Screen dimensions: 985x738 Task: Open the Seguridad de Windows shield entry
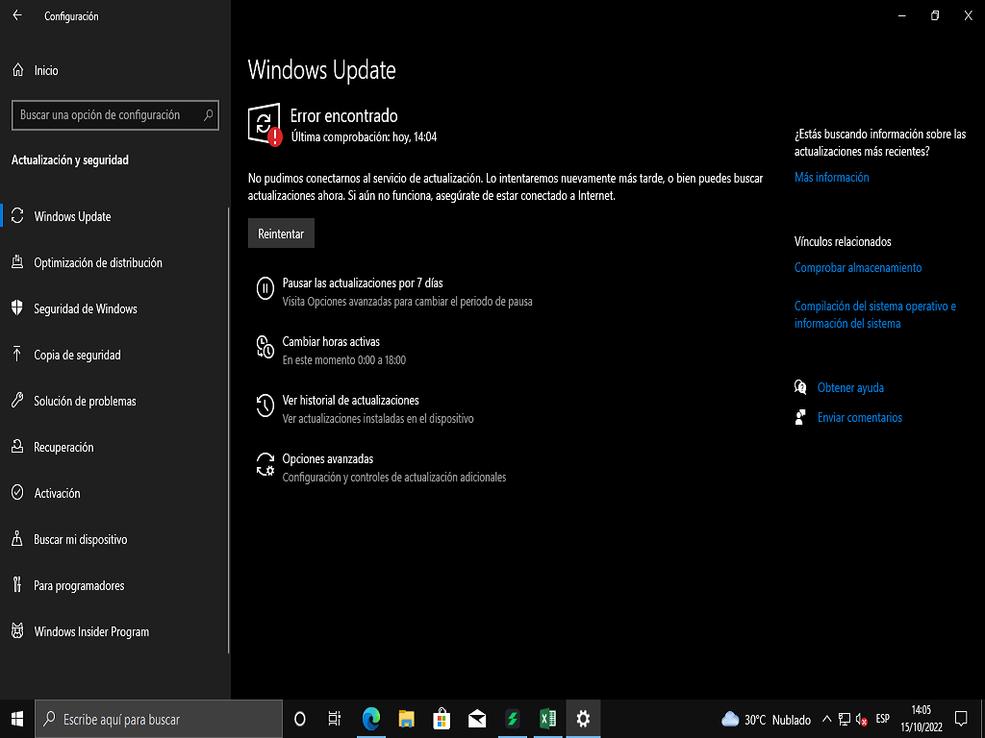click(x=115, y=308)
